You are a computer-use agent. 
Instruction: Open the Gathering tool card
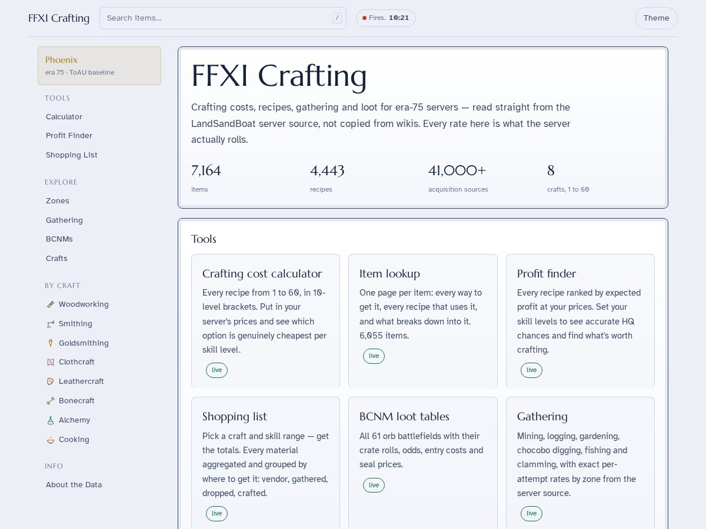[x=580, y=463]
